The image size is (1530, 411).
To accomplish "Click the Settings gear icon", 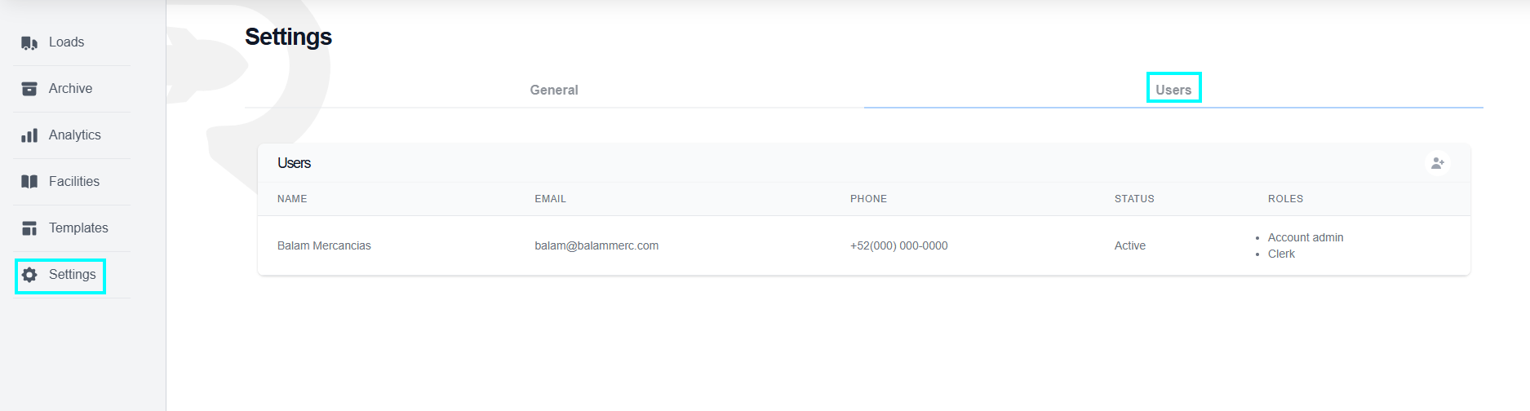I will click(29, 275).
